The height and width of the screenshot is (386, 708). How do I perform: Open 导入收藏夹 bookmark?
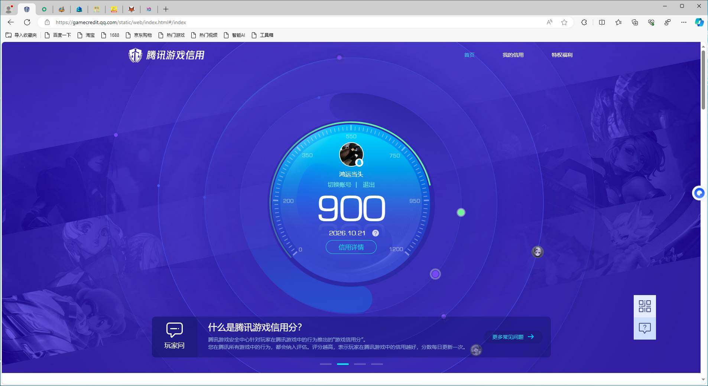pos(21,35)
